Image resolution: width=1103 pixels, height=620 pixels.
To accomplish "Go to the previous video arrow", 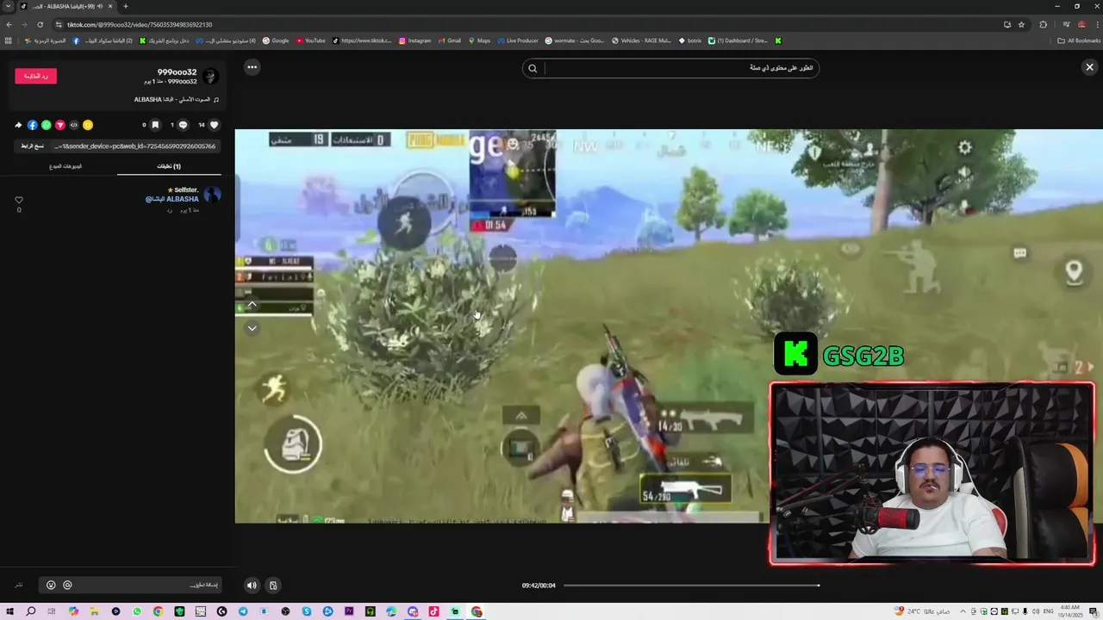I will tap(252, 304).
